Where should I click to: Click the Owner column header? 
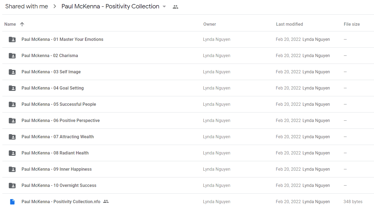pos(210,24)
